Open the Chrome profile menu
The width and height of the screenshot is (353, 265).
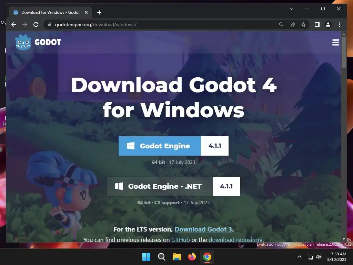pos(328,24)
